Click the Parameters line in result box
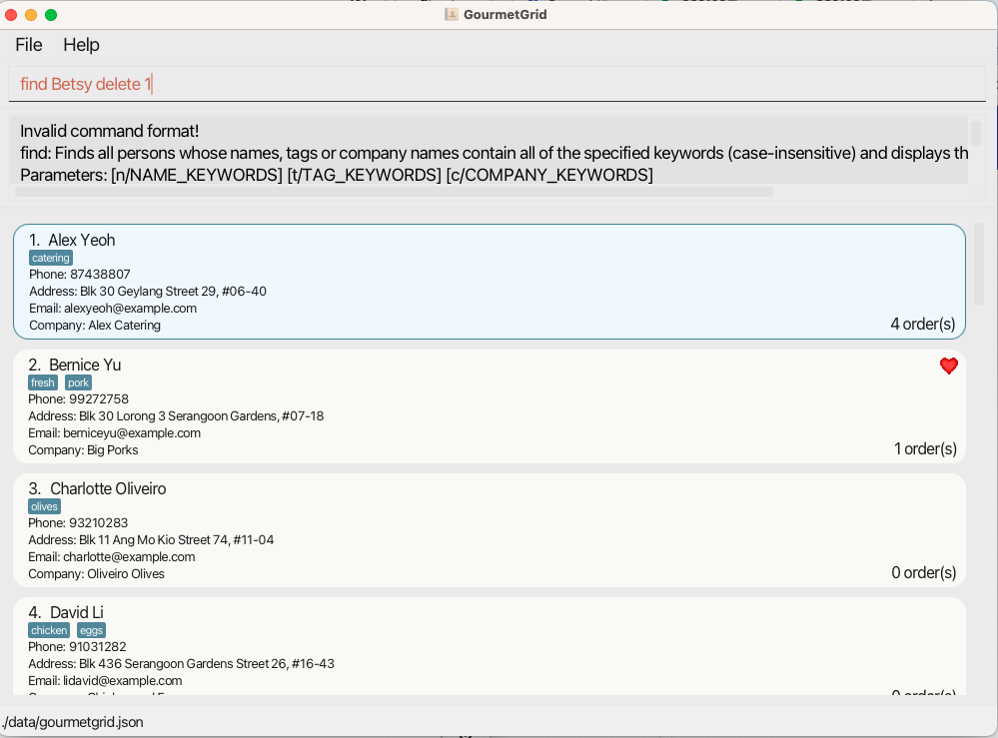Viewport: 998px width, 738px height. click(x=336, y=175)
